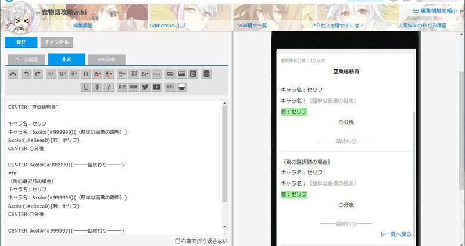The height and width of the screenshot is (246, 465).
Task: Insert a hyperlink using the chain icon
Action: pos(170,74)
